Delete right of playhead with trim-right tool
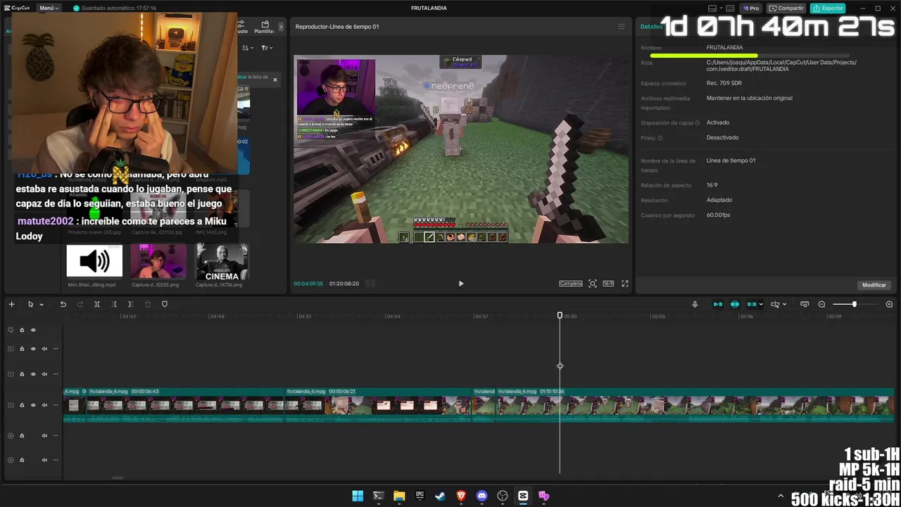Screen dimensions: 901x507 [x=131, y=304]
